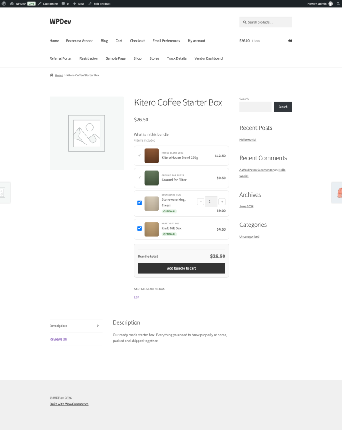
Task: Uncheck the Stoneware Mug, Cream checkbox
Action: pyautogui.click(x=139, y=203)
